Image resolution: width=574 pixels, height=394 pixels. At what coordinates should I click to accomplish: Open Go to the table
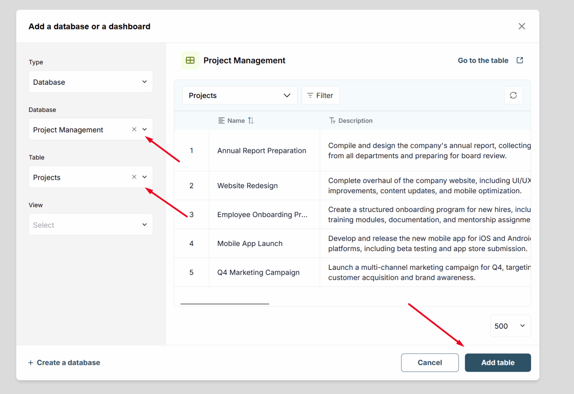(483, 60)
